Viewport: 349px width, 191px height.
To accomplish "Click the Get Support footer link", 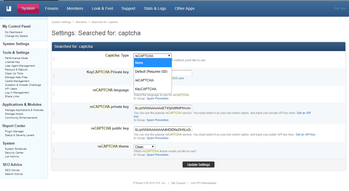I will (178, 183).
